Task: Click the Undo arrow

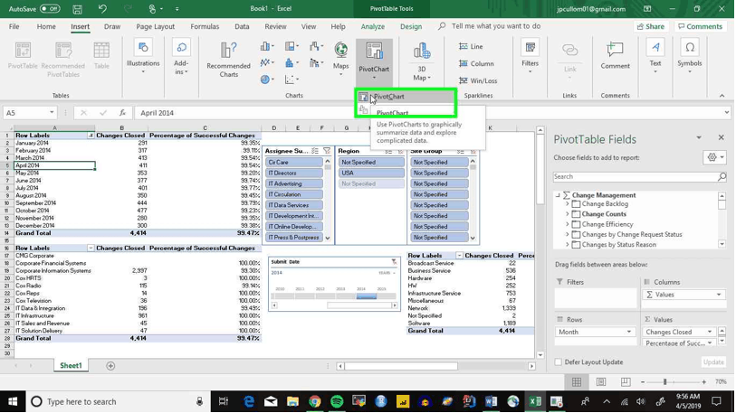Action: pos(102,9)
